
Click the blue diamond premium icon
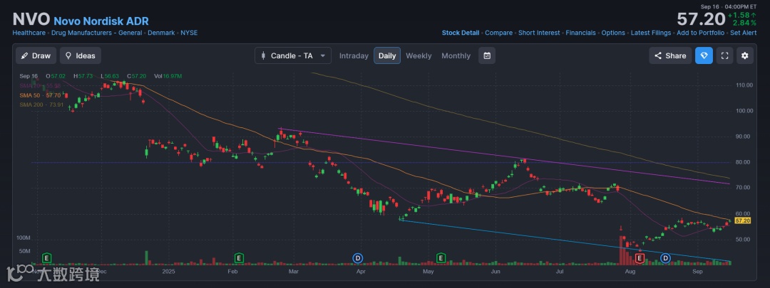704,56
